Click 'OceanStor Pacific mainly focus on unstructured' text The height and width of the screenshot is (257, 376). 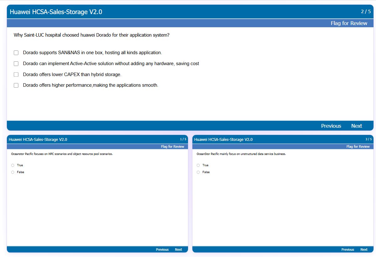click(x=241, y=154)
